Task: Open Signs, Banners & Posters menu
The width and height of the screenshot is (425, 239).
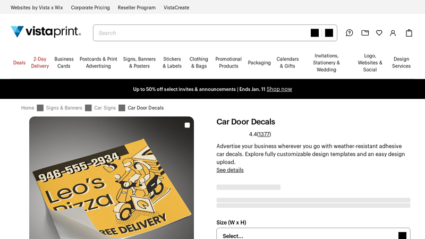Action: click(x=139, y=63)
